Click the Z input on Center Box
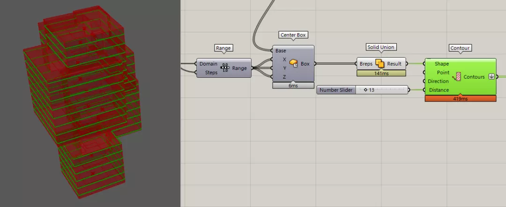506x207 pixels. pyautogui.click(x=284, y=77)
